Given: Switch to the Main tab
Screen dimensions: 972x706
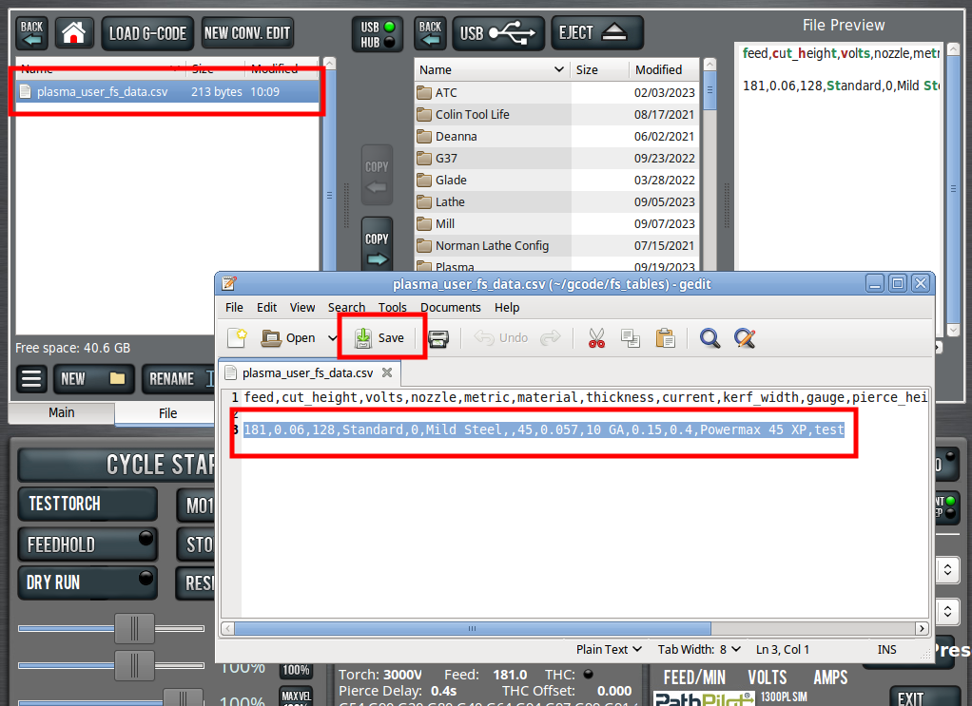Looking at the screenshot, I should pyautogui.click(x=62, y=413).
